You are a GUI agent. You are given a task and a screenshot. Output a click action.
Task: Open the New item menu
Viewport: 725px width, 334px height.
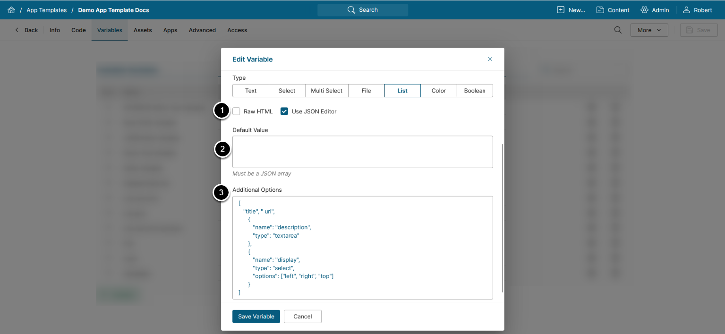tap(571, 10)
